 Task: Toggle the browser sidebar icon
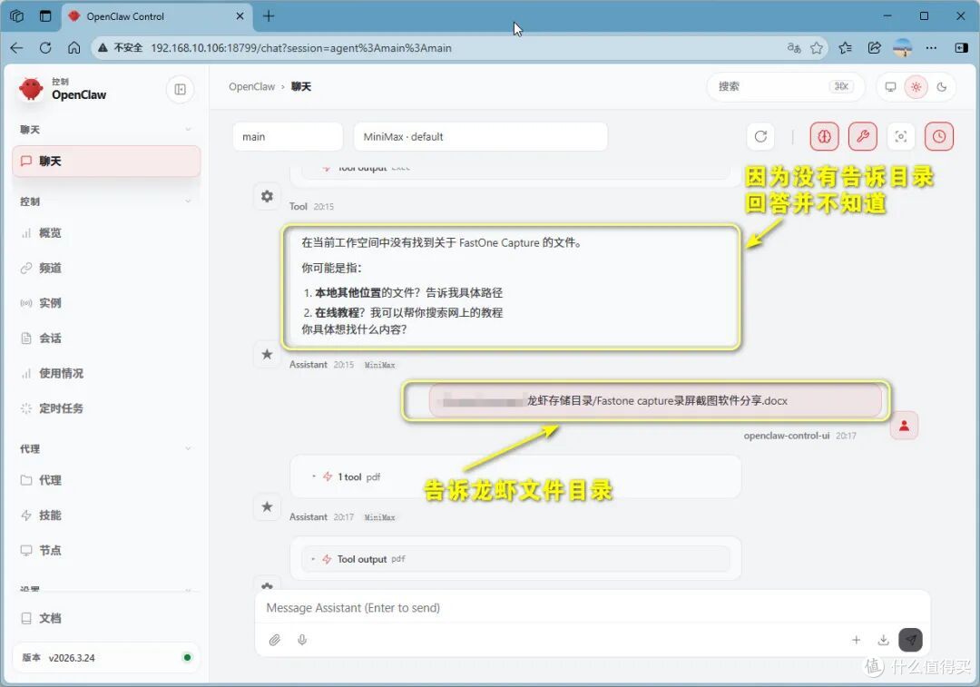coord(961,48)
